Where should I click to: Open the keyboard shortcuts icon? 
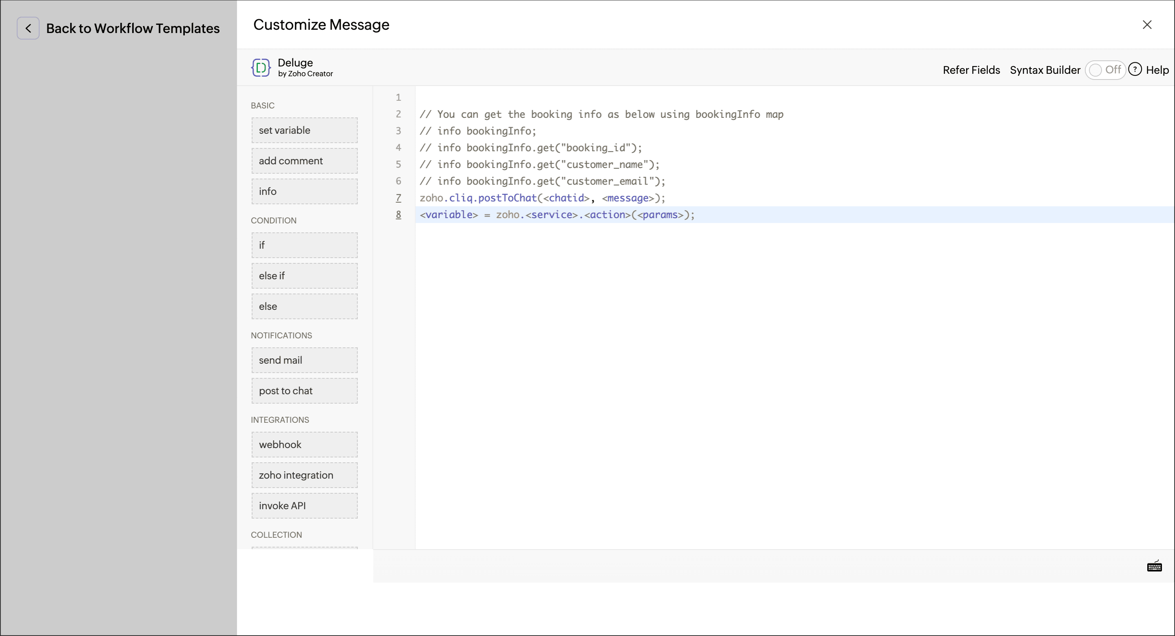click(x=1154, y=566)
